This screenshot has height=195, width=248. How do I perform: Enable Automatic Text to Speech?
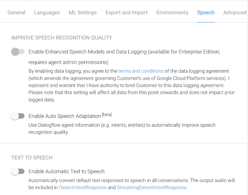coord(18,171)
